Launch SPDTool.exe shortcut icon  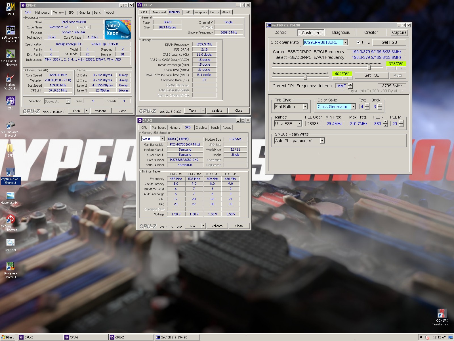pyautogui.click(x=10, y=129)
